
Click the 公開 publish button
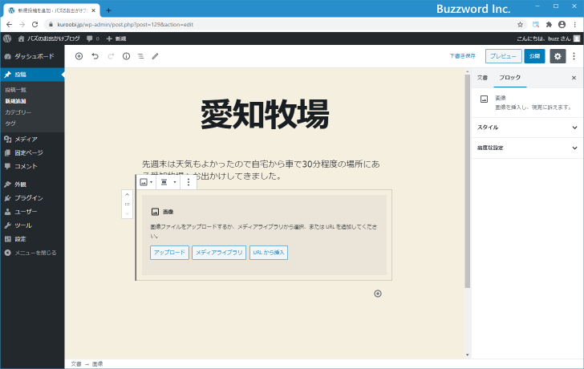click(534, 56)
